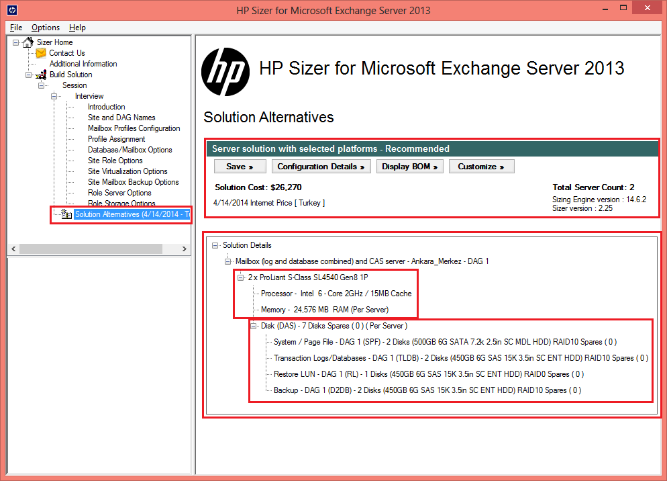Click the Customize button

pyautogui.click(x=481, y=166)
